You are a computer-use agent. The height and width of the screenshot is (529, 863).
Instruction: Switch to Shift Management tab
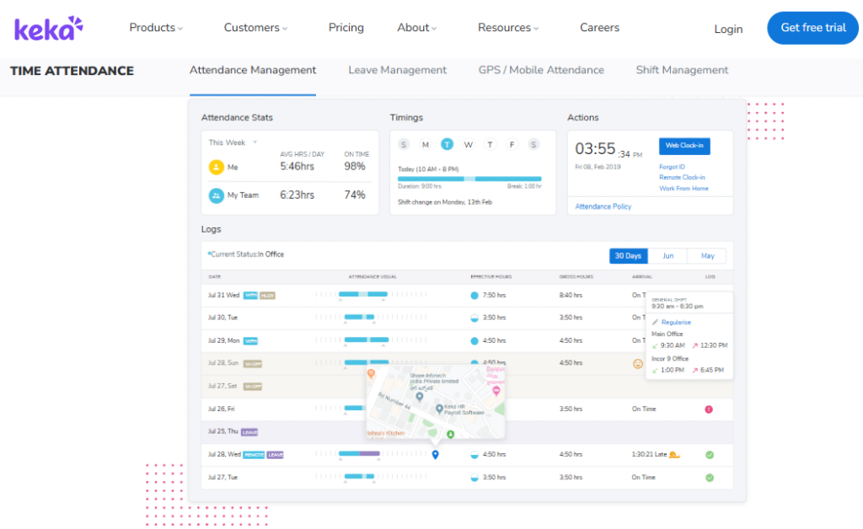(682, 71)
